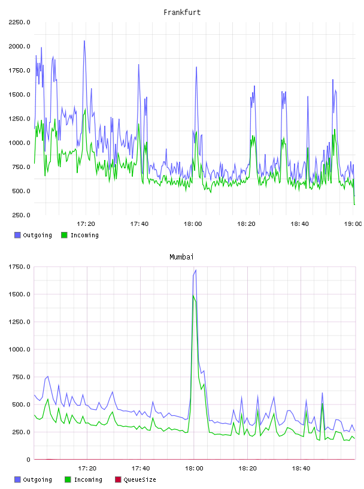Click the Mumbai outgoing spike peak at 18:00

pos(196,270)
